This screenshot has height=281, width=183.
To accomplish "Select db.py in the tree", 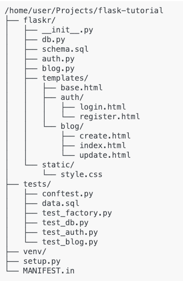I will pos(54,40).
